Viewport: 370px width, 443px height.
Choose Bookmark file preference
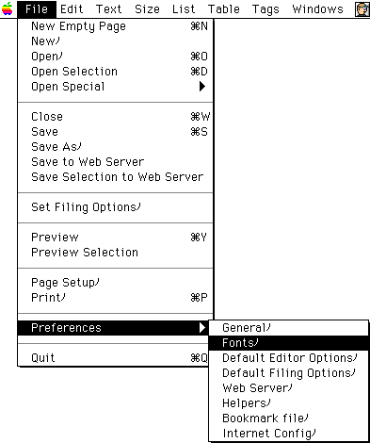click(x=288, y=418)
